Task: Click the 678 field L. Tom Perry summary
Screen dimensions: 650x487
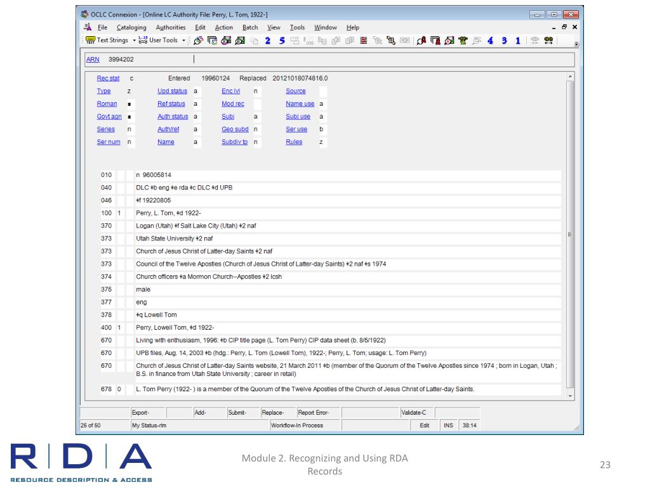Action: click(x=347, y=389)
